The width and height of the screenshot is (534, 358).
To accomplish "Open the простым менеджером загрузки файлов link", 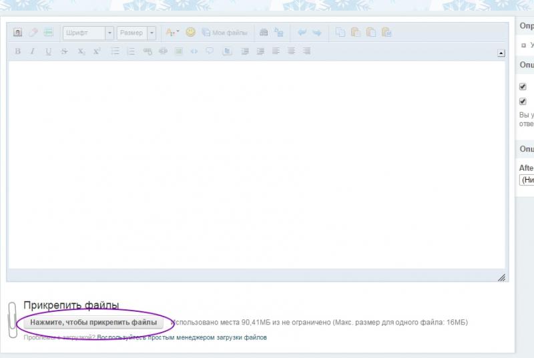I will (182, 338).
